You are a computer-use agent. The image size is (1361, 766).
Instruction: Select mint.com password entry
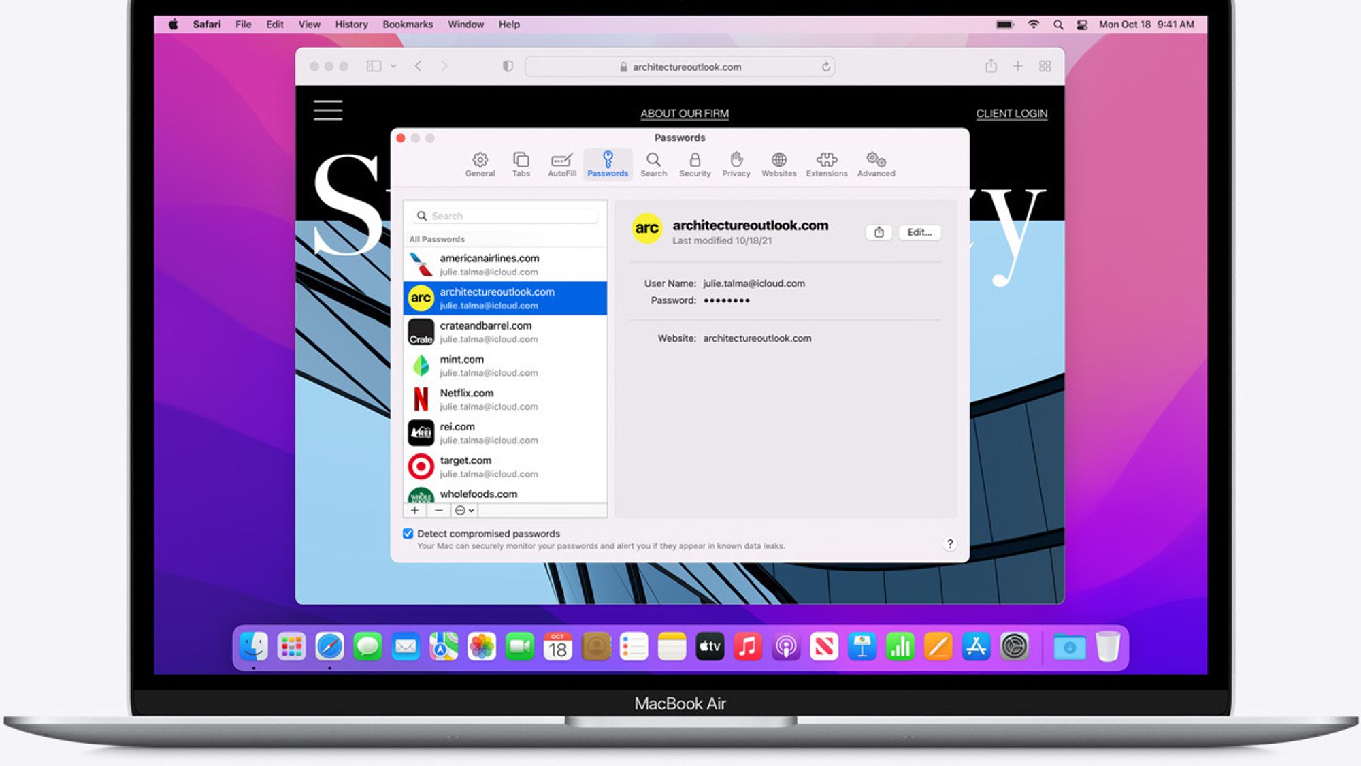point(505,366)
